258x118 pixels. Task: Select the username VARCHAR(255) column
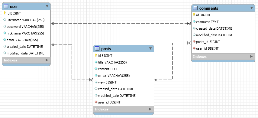26,20
